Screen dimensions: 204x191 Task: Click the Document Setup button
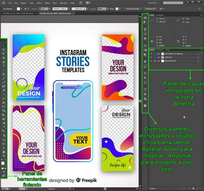coord(133,9)
